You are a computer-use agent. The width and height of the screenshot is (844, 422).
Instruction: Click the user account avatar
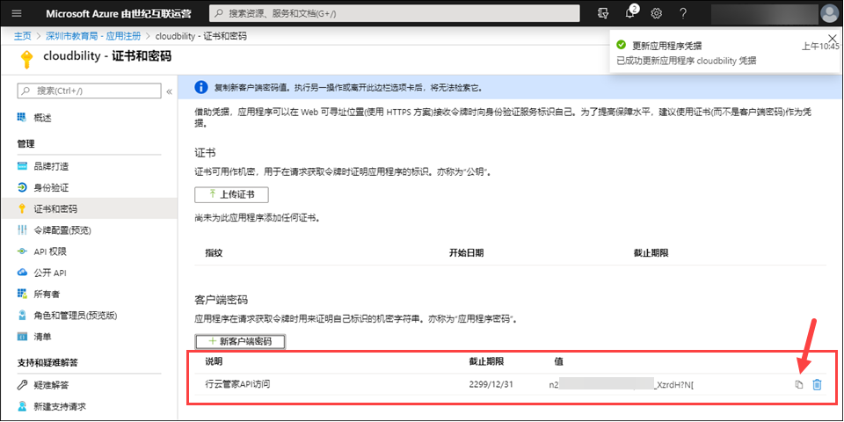tap(829, 13)
